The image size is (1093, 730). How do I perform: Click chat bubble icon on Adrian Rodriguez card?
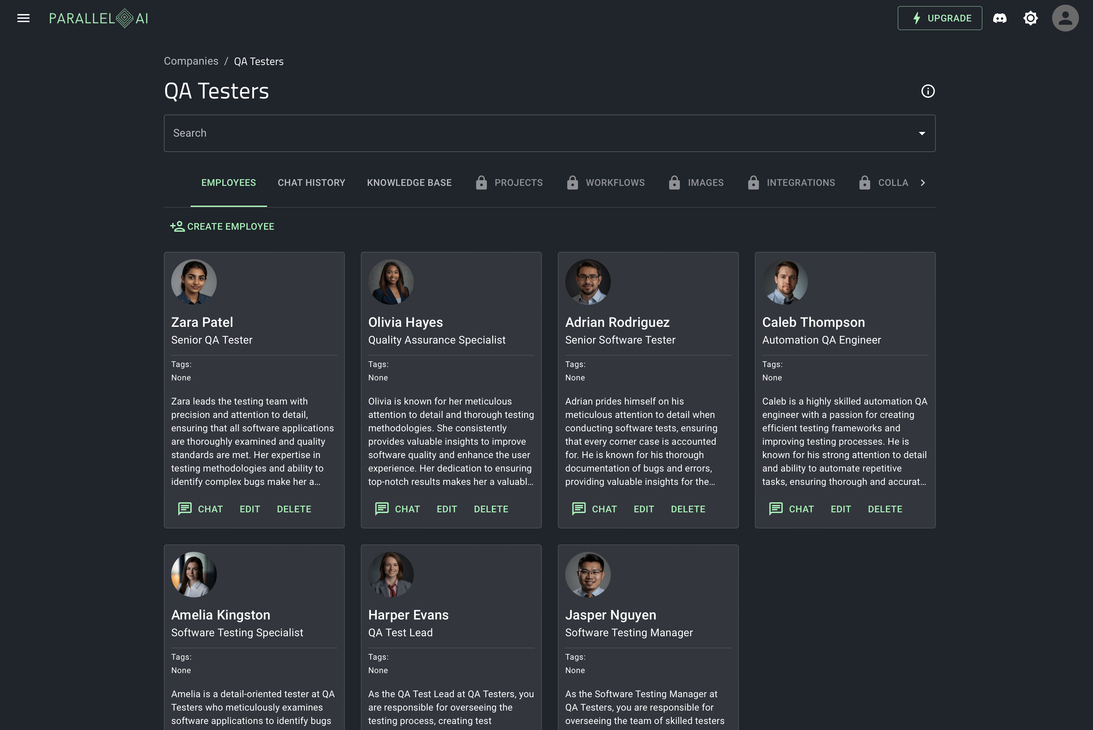click(579, 508)
